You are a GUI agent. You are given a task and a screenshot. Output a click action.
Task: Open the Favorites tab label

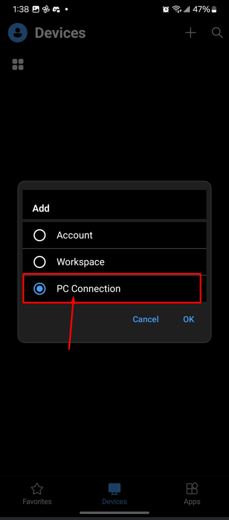tap(37, 501)
